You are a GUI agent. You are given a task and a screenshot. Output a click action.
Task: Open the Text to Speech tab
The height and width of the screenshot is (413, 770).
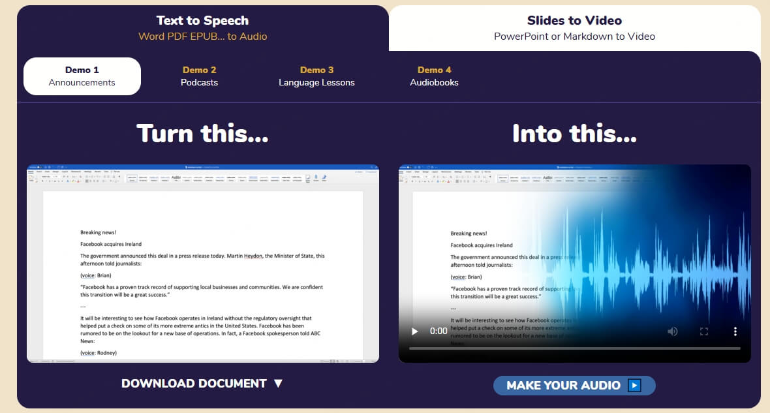(202, 28)
